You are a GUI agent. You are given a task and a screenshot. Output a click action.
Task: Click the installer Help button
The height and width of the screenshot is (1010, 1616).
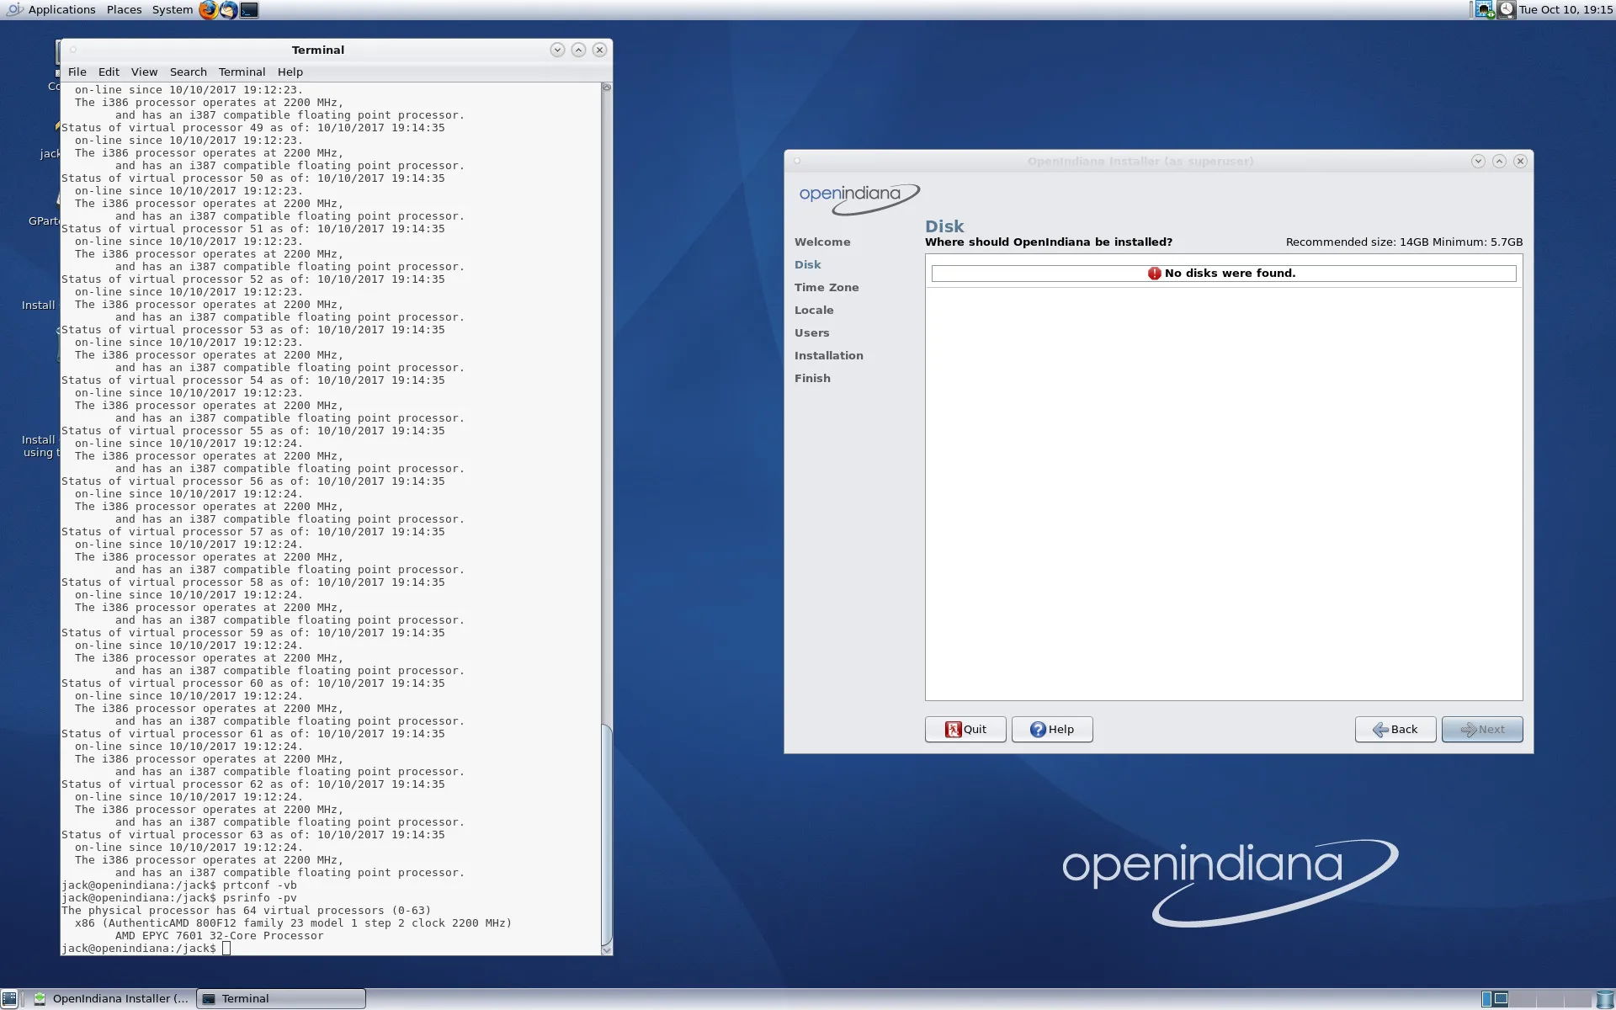(1051, 730)
